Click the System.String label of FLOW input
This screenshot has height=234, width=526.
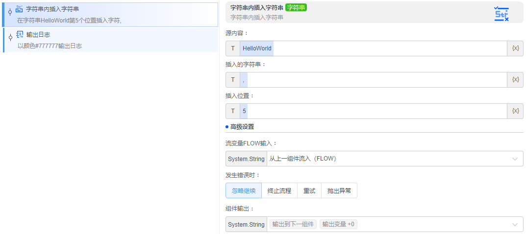pyautogui.click(x=246, y=159)
